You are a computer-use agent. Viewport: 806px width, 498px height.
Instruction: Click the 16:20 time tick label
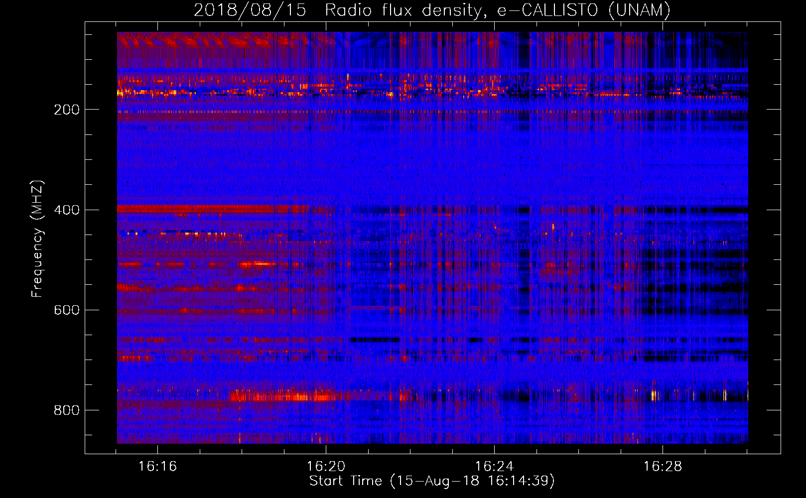tap(326, 467)
